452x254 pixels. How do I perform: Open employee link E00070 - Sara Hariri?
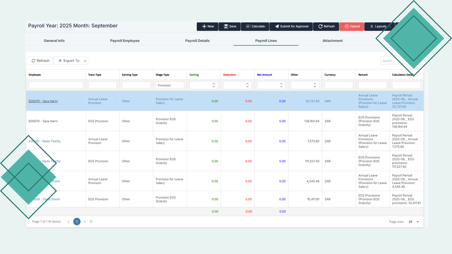point(43,101)
